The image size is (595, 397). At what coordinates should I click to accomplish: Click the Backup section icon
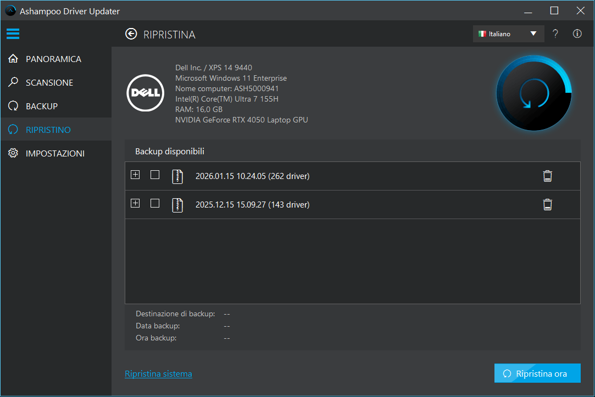(13, 106)
